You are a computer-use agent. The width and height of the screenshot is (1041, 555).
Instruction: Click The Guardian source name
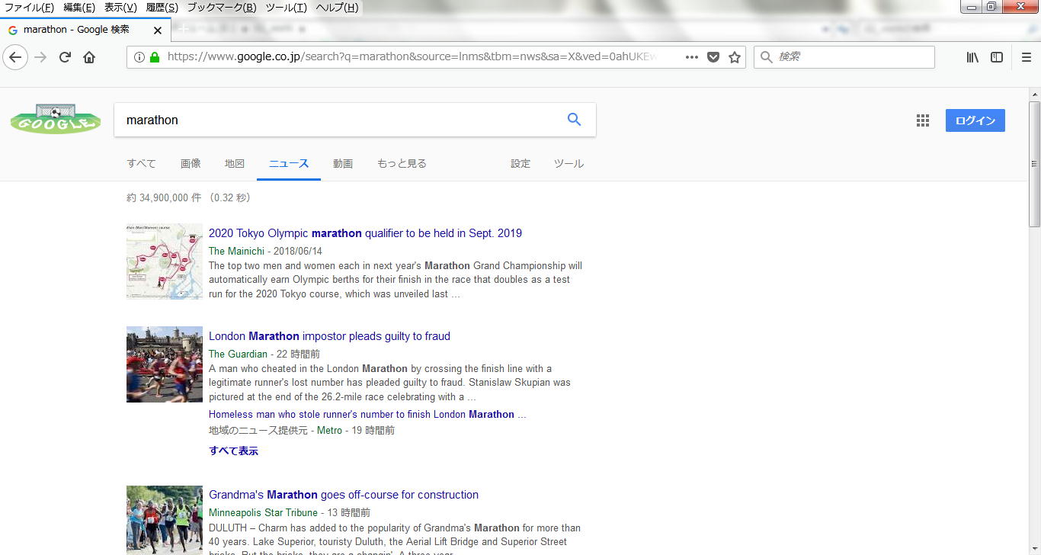tap(238, 354)
